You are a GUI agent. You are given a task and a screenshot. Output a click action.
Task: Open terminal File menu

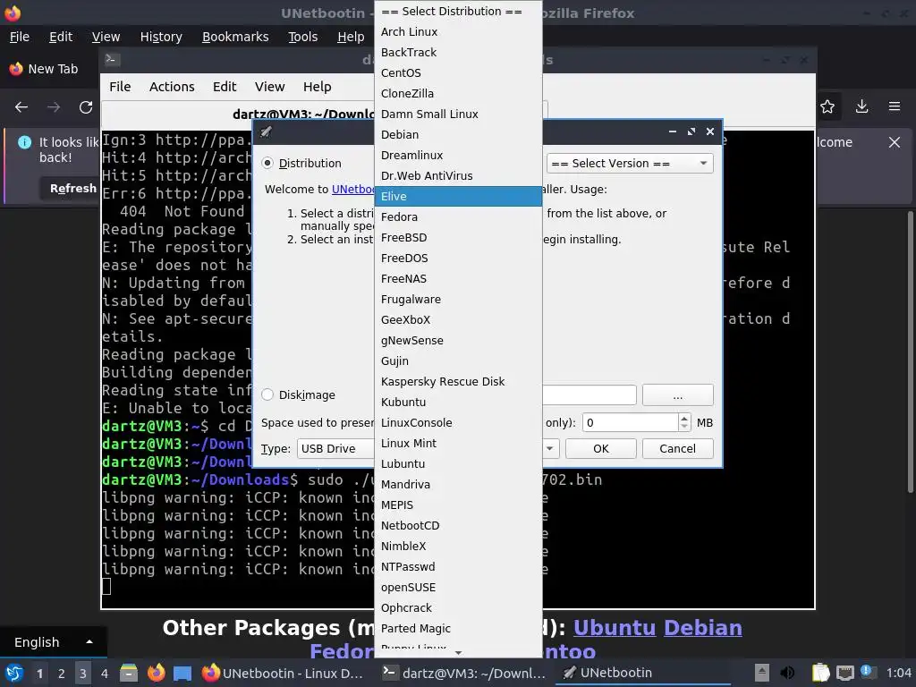point(120,87)
